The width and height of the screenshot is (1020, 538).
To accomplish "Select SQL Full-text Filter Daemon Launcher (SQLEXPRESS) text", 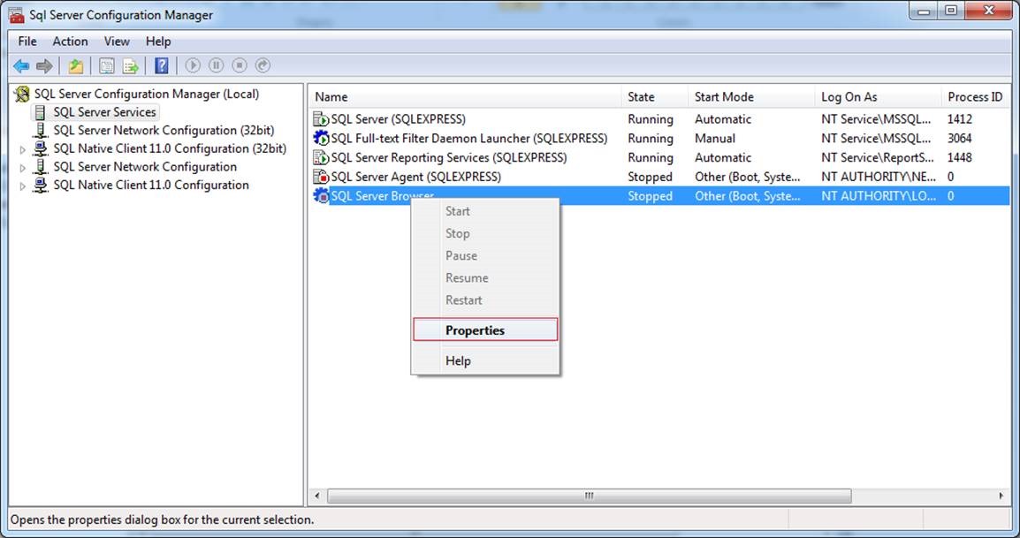I will (x=469, y=138).
